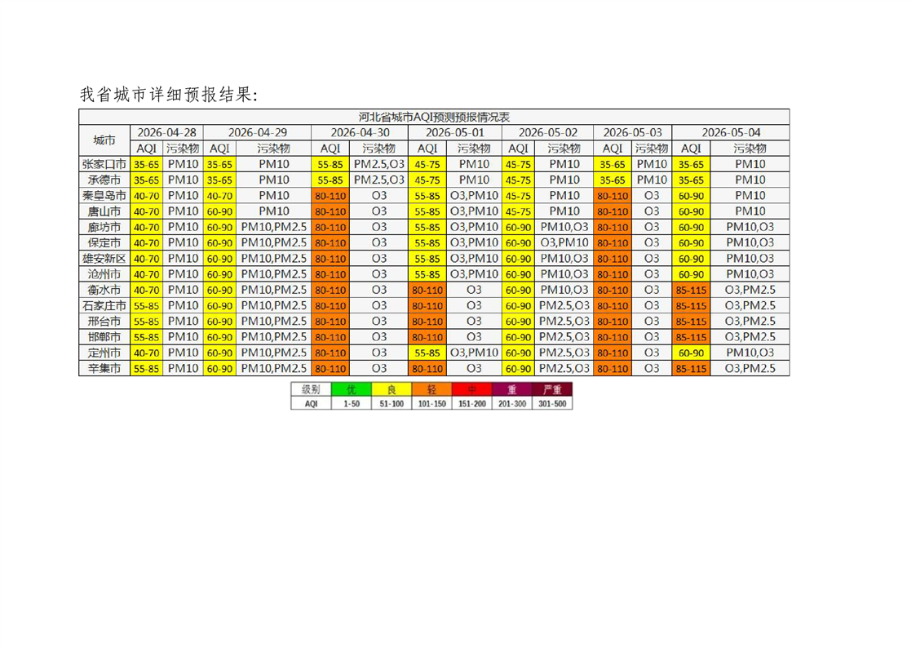This screenshot has width=916, height=648.
Task: Click the legend range 151-200
Action: click(x=472, y=403)
